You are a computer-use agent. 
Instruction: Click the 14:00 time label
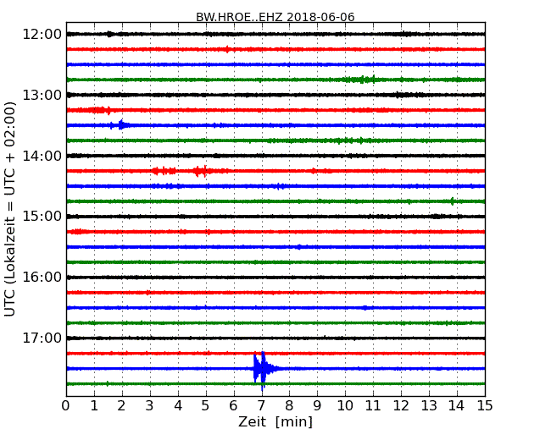(42, 156)
